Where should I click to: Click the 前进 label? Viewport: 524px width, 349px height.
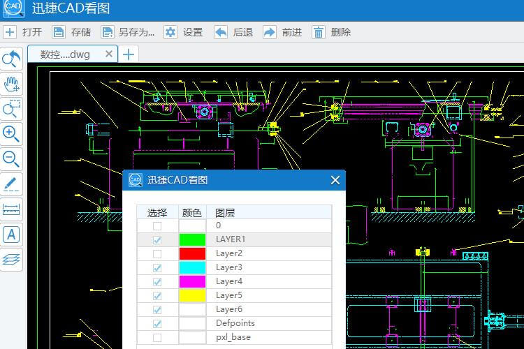point(292,32)
